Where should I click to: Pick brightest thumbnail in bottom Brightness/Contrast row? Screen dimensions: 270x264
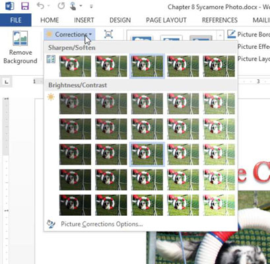219,205
